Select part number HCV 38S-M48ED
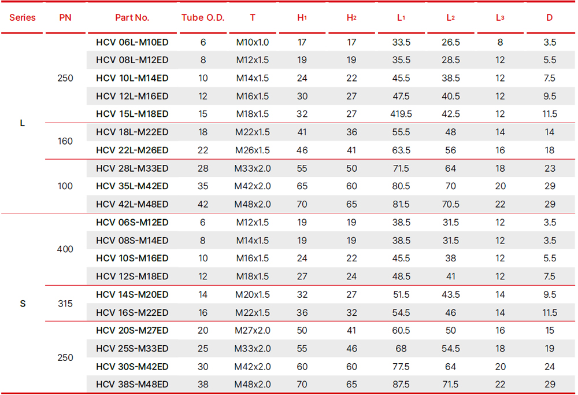 click(x=132, y=385)
